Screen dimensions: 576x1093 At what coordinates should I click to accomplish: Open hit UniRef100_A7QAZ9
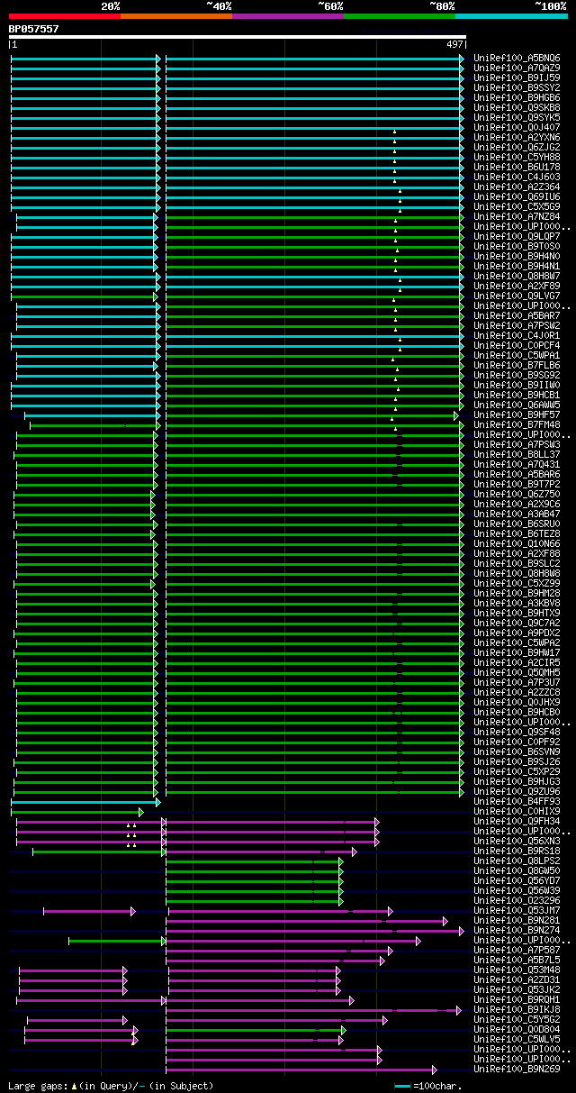coord(517,68)
